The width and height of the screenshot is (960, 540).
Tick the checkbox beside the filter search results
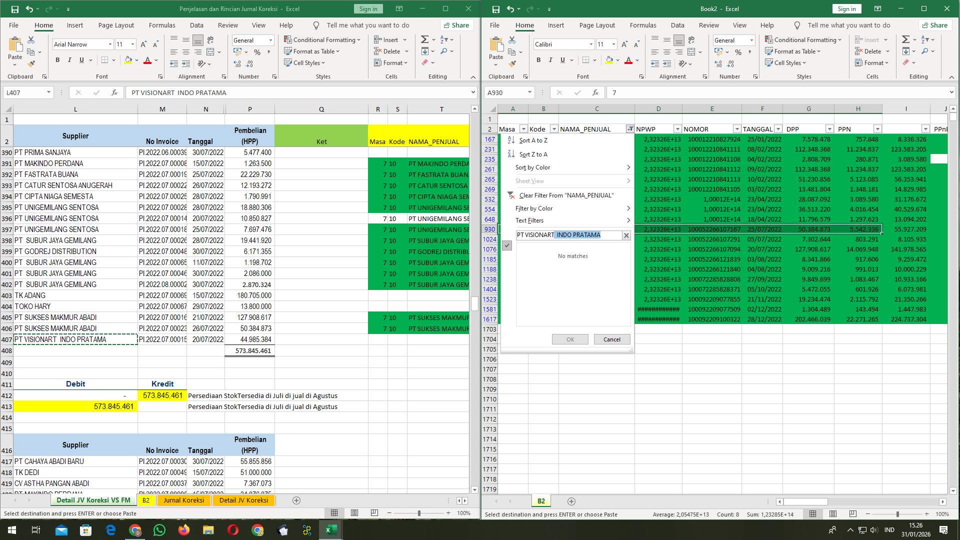click(507, 245)
